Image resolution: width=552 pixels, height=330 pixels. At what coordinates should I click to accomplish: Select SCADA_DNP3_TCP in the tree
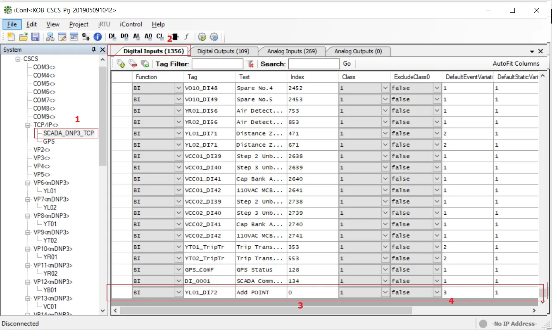point(69,133)
